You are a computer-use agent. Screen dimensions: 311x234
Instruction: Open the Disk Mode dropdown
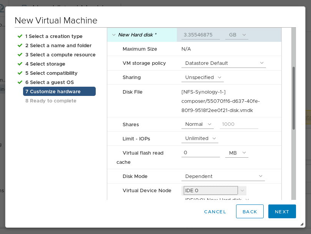point(223,176)
